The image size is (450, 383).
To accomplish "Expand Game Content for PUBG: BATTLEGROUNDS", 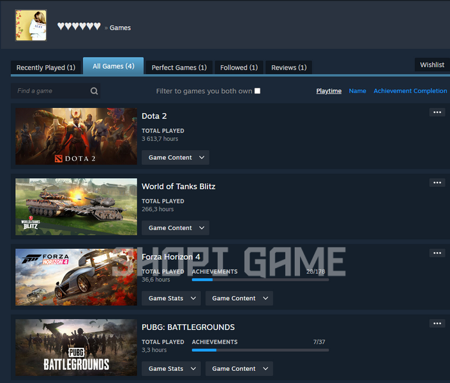I will 239,369.
